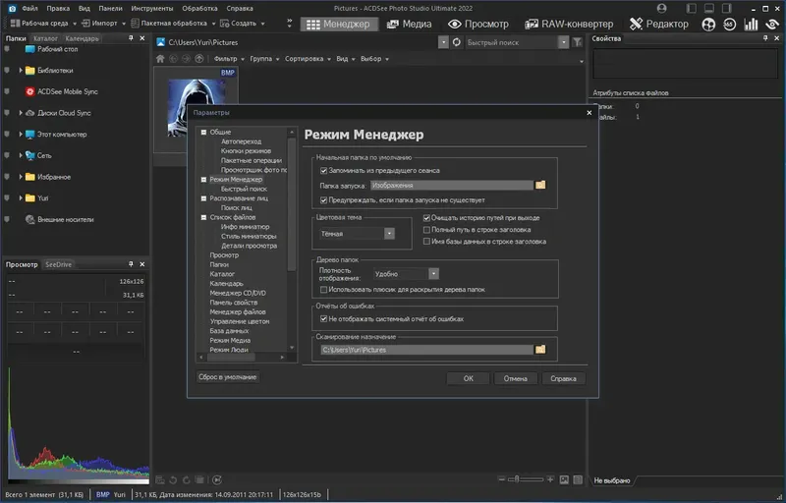The width and height of the screenshot is (786, 503).
Task: Click the toolbar overflow chevron near Создать
Action: [x=289, y=23]
